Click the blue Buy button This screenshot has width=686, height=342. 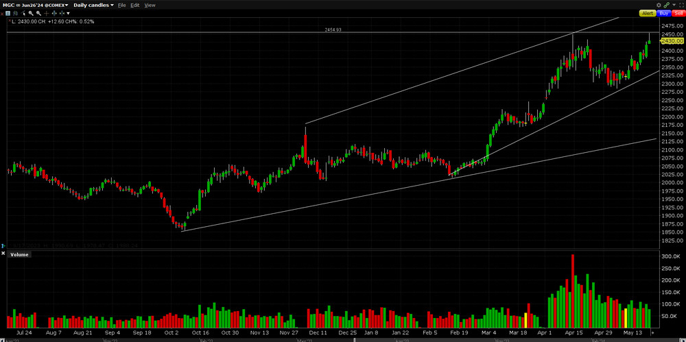point(663,13)
